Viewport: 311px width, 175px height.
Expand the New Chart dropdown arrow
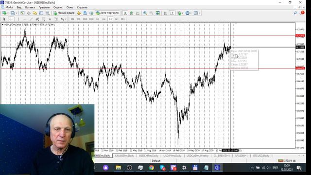(x=8, y=13)
